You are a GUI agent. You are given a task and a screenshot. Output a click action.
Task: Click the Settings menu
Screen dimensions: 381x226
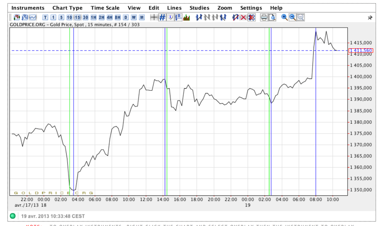pos(251,8)
